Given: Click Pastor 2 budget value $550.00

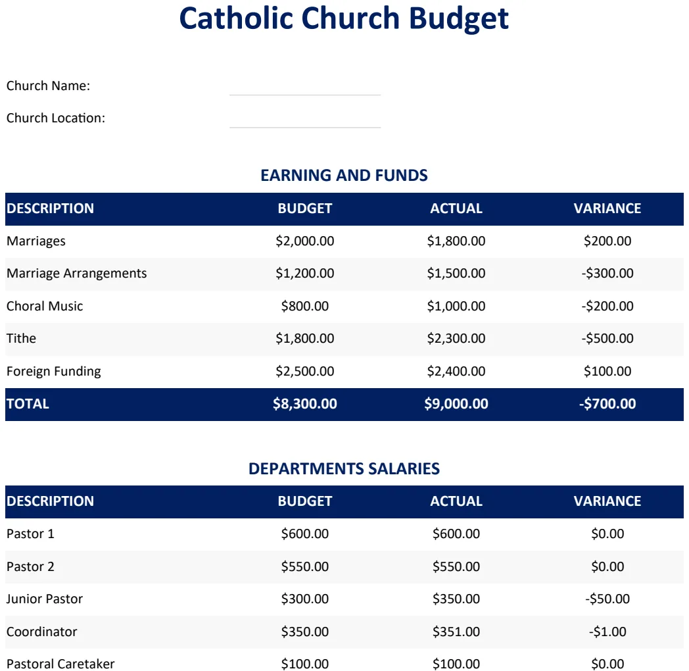Looking at the screenshot, I should [x=305, y=566].
